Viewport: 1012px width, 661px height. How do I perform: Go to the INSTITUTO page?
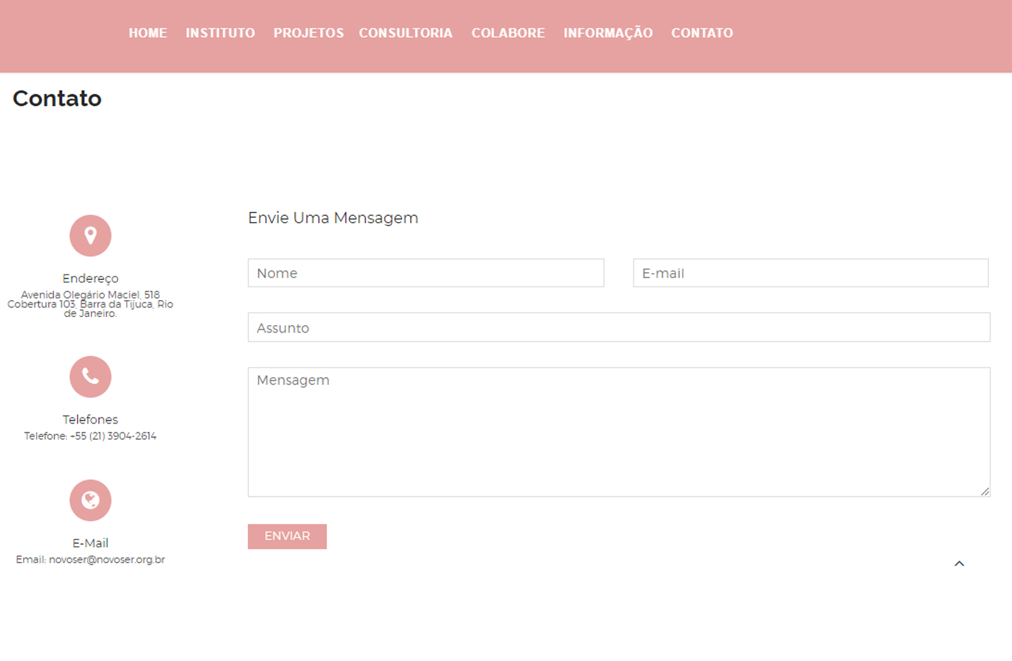click(x=220, y=33)
